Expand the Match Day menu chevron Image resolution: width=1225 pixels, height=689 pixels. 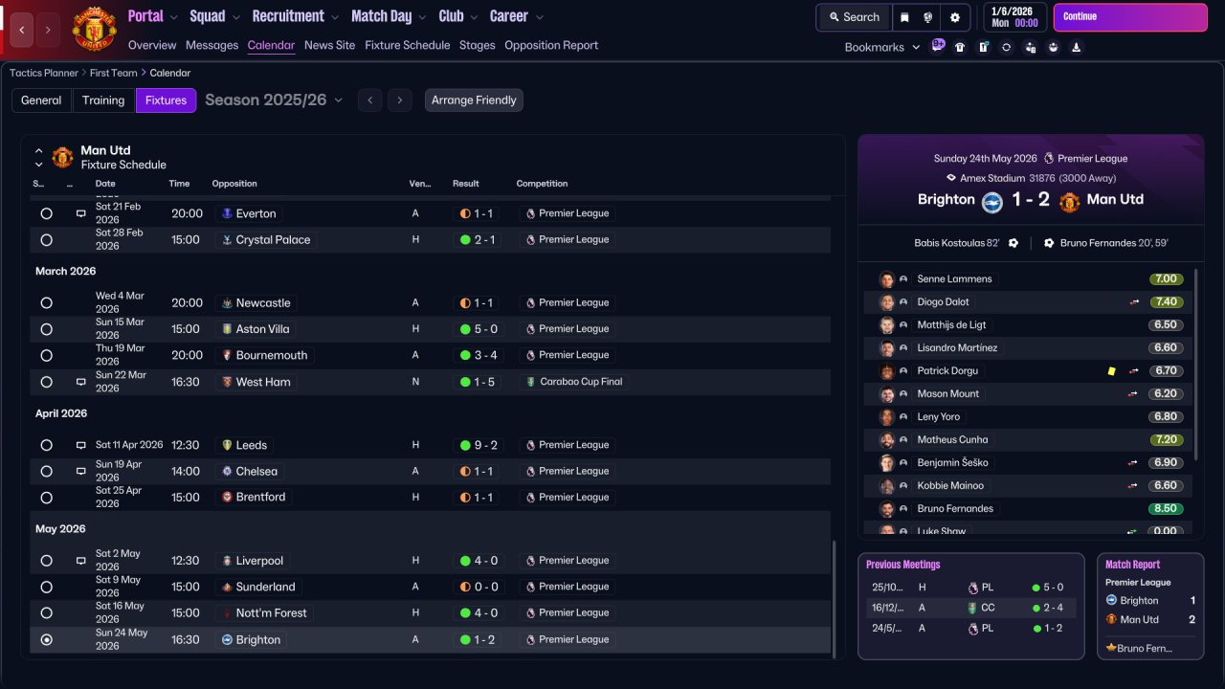click(422, 17)
